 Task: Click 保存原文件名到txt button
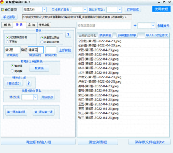149,142
